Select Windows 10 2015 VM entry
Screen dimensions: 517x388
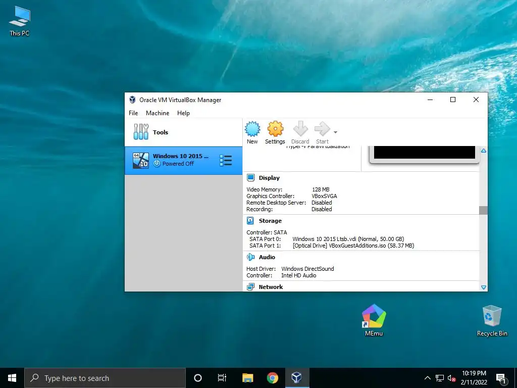click(183, 160)
